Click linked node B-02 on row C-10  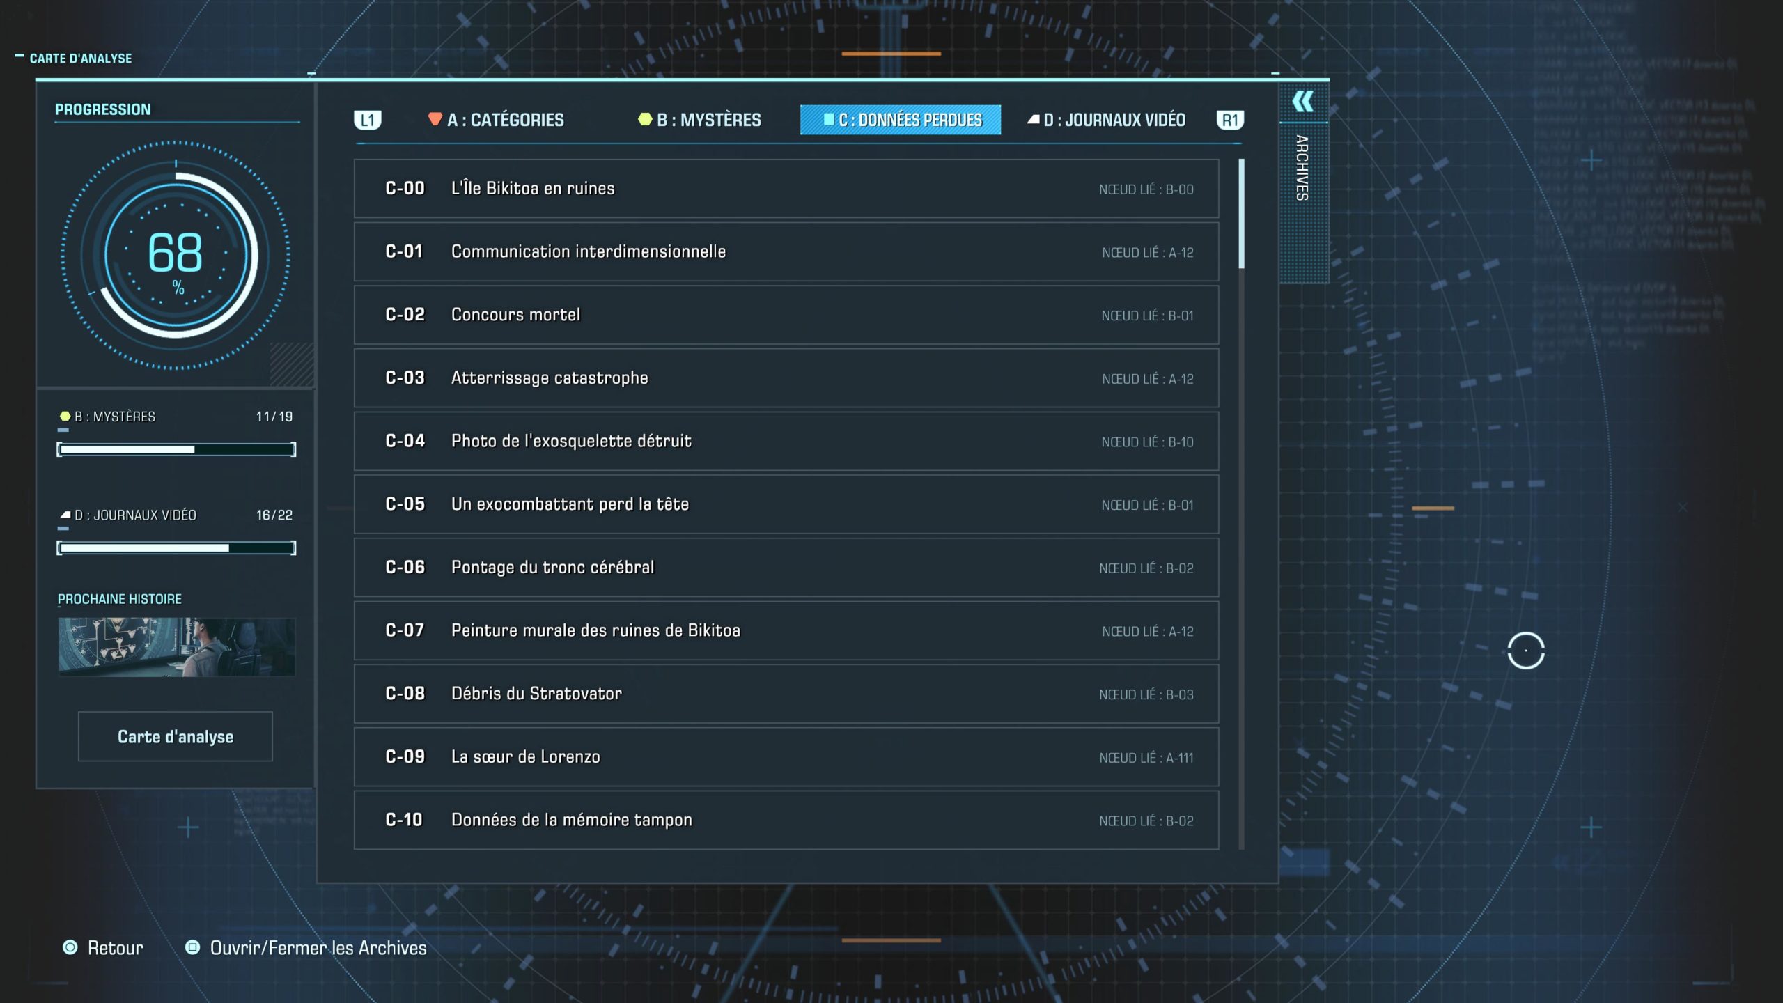click(1146, 821)
